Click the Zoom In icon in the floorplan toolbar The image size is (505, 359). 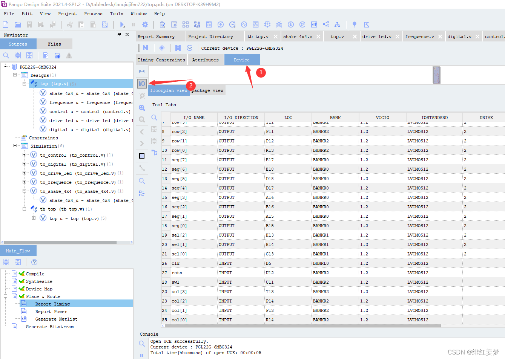(x=141, y=107)
